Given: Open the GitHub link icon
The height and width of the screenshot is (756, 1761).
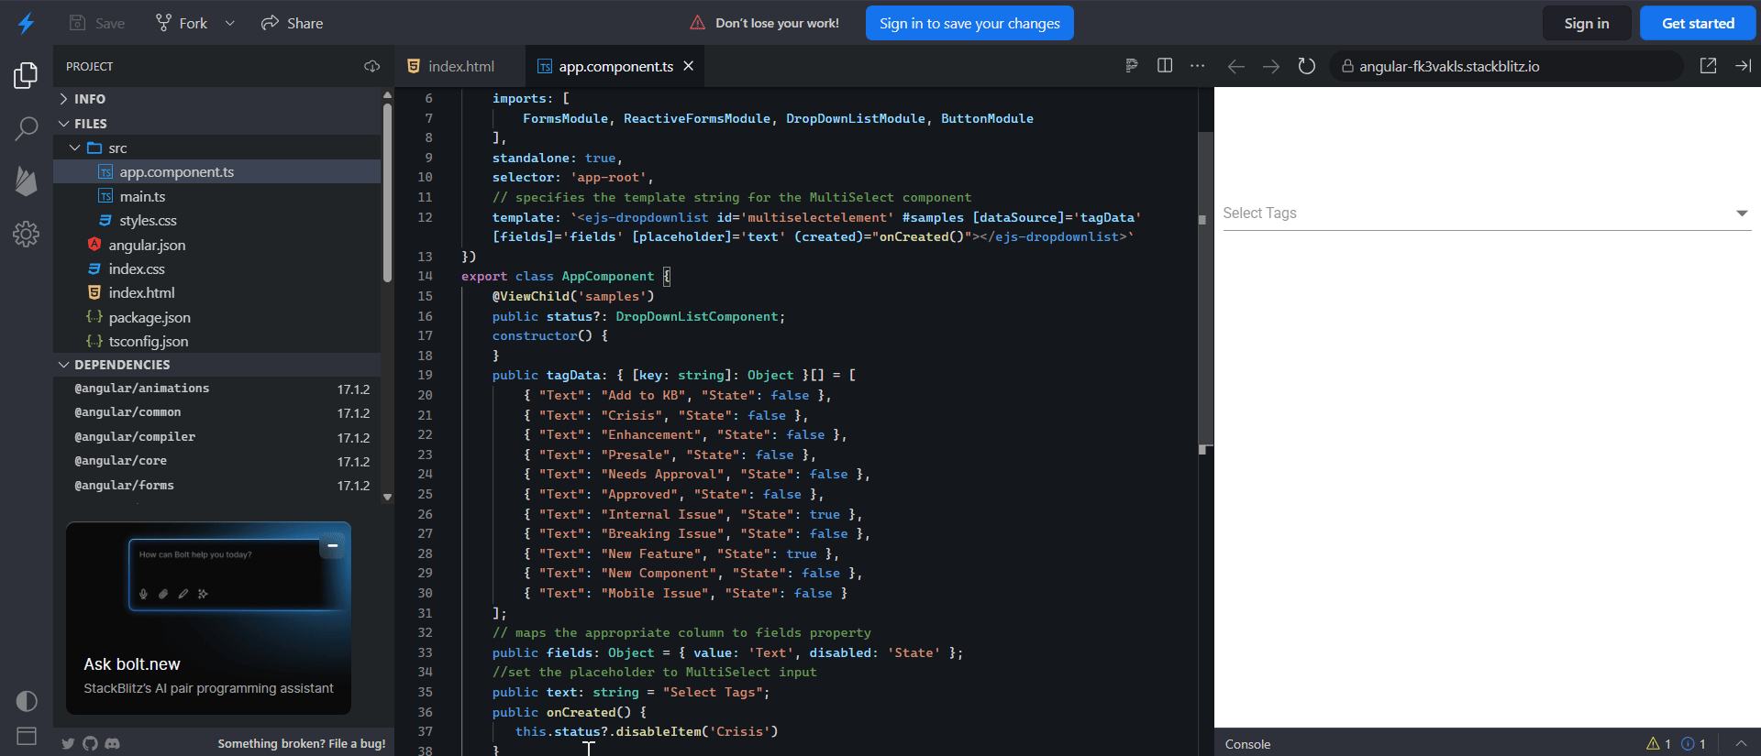Looking at the screenshot, I should click(x=90, y=743).
